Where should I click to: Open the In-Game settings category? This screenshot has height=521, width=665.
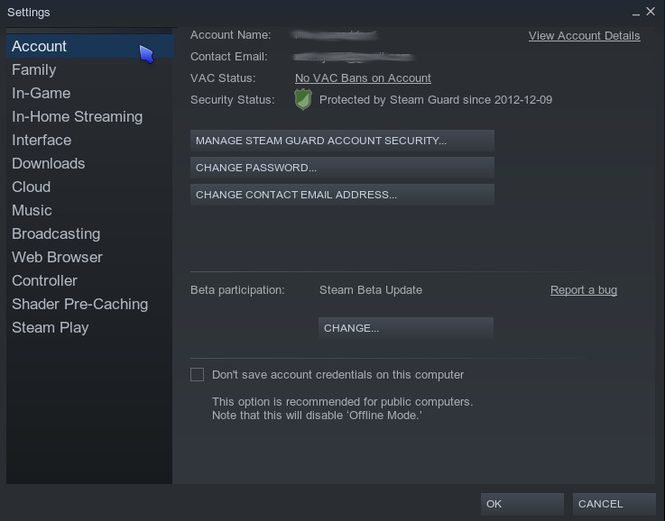pyautogui.click(x=90, y=93)
